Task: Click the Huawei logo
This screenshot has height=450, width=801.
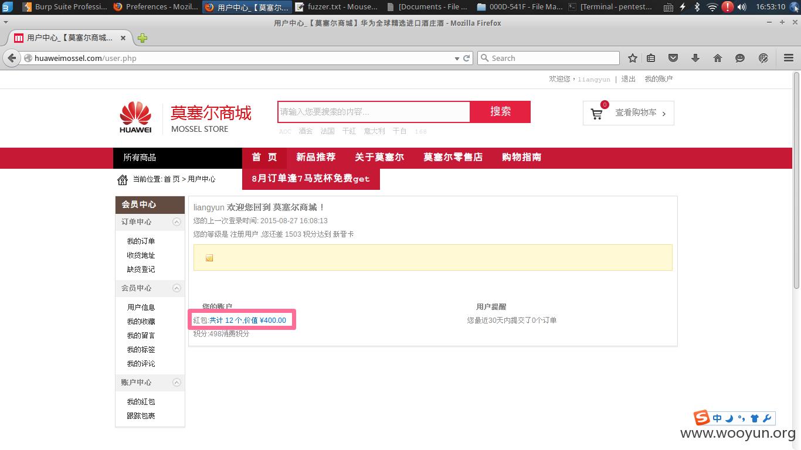Action: click(x=135, y=117)
